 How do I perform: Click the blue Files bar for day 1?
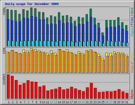8,30
